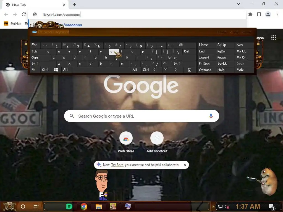The width and height of the screenshot is (283, 212).
Task: Open the Google apps grid icon
Action: coord(274,38)
